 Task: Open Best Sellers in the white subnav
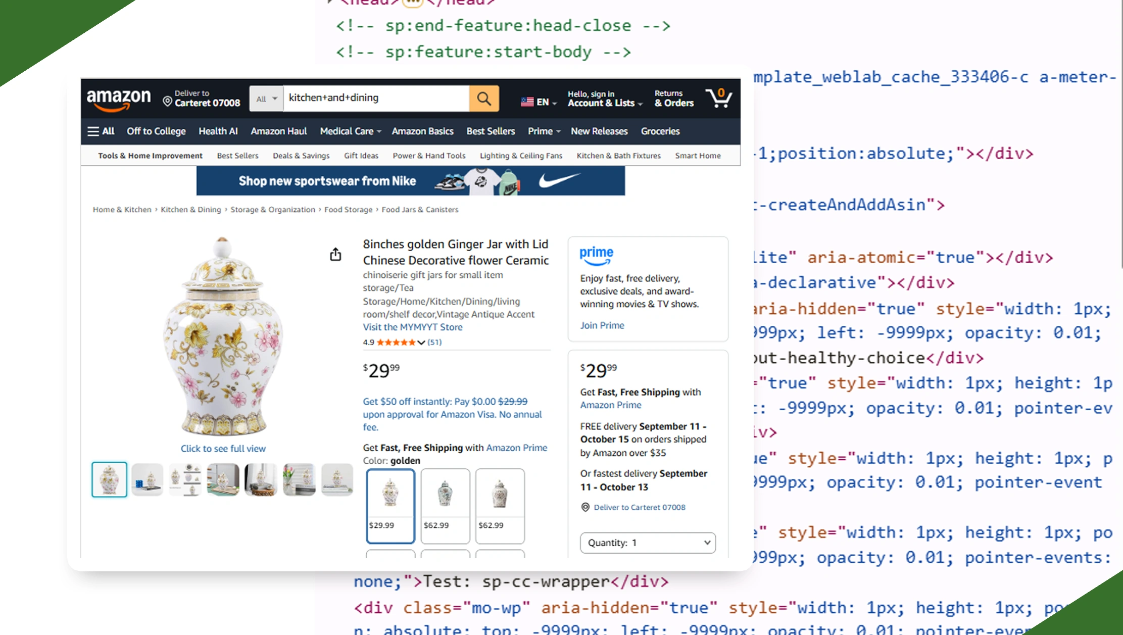point(238,156)
